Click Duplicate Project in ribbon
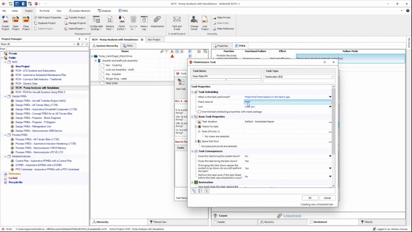 [44, 23]
